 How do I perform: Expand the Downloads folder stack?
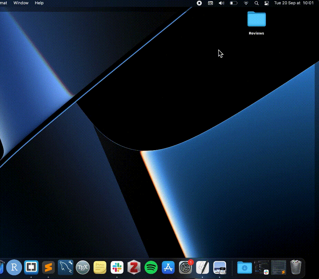[245, 267]
